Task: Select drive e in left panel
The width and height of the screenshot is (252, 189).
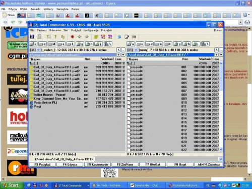Action: (x=61, y=44)
